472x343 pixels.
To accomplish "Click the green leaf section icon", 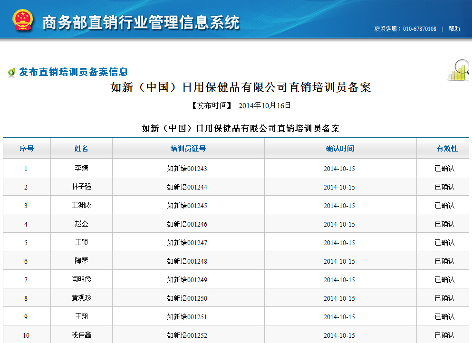I will (12, 72).
